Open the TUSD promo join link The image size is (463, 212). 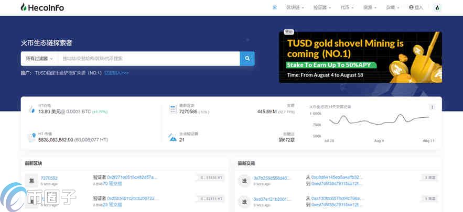pos(116,73)
